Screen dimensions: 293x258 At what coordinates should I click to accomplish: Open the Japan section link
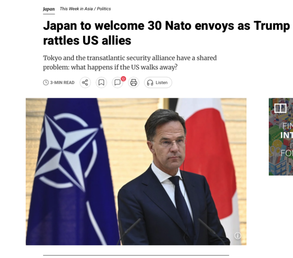point(49,9)
